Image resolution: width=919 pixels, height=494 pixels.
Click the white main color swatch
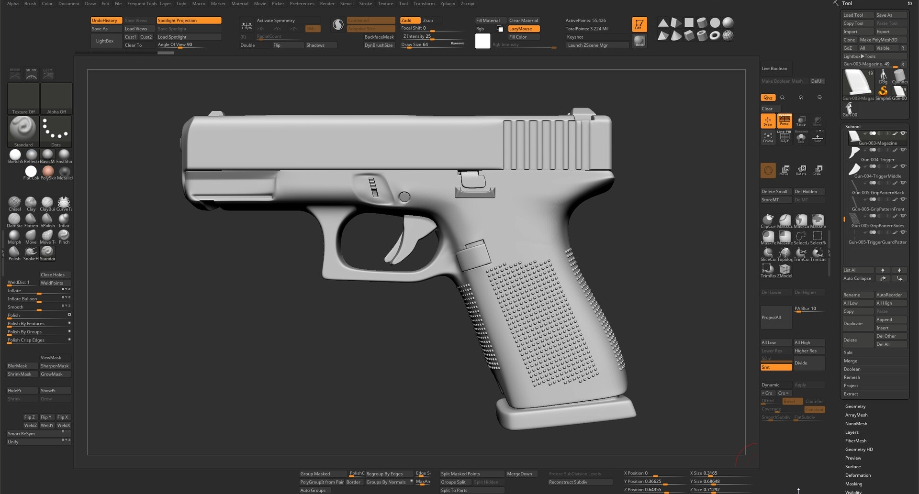tap(482, 42)
